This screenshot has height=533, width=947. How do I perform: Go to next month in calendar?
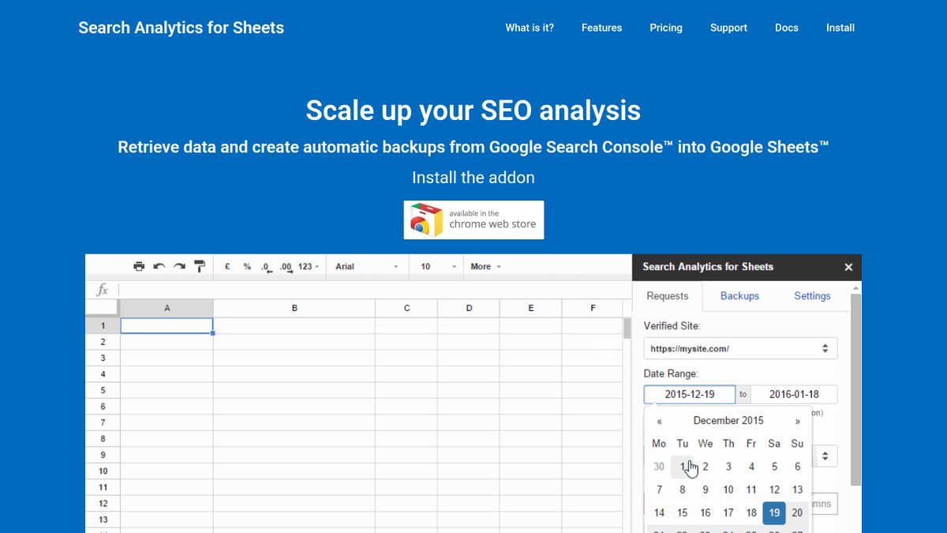click(797, 421)
